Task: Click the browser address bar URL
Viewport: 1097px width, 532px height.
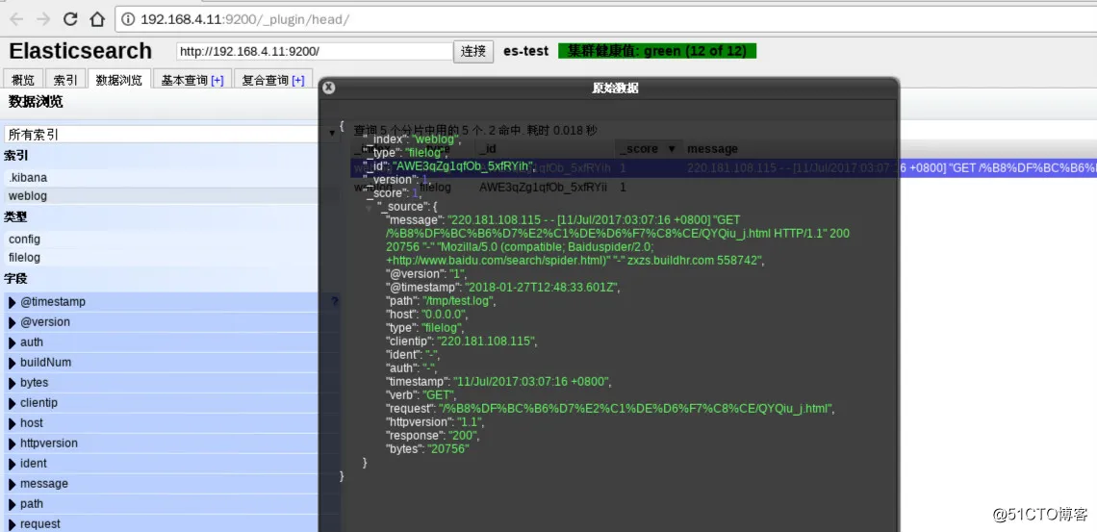Action: (244, 19)
